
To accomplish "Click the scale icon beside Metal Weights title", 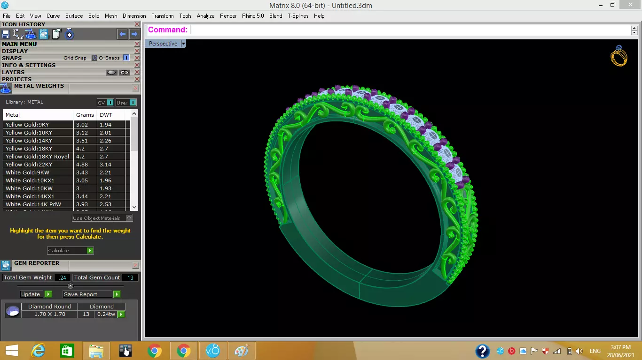I will tap(6, 88).
